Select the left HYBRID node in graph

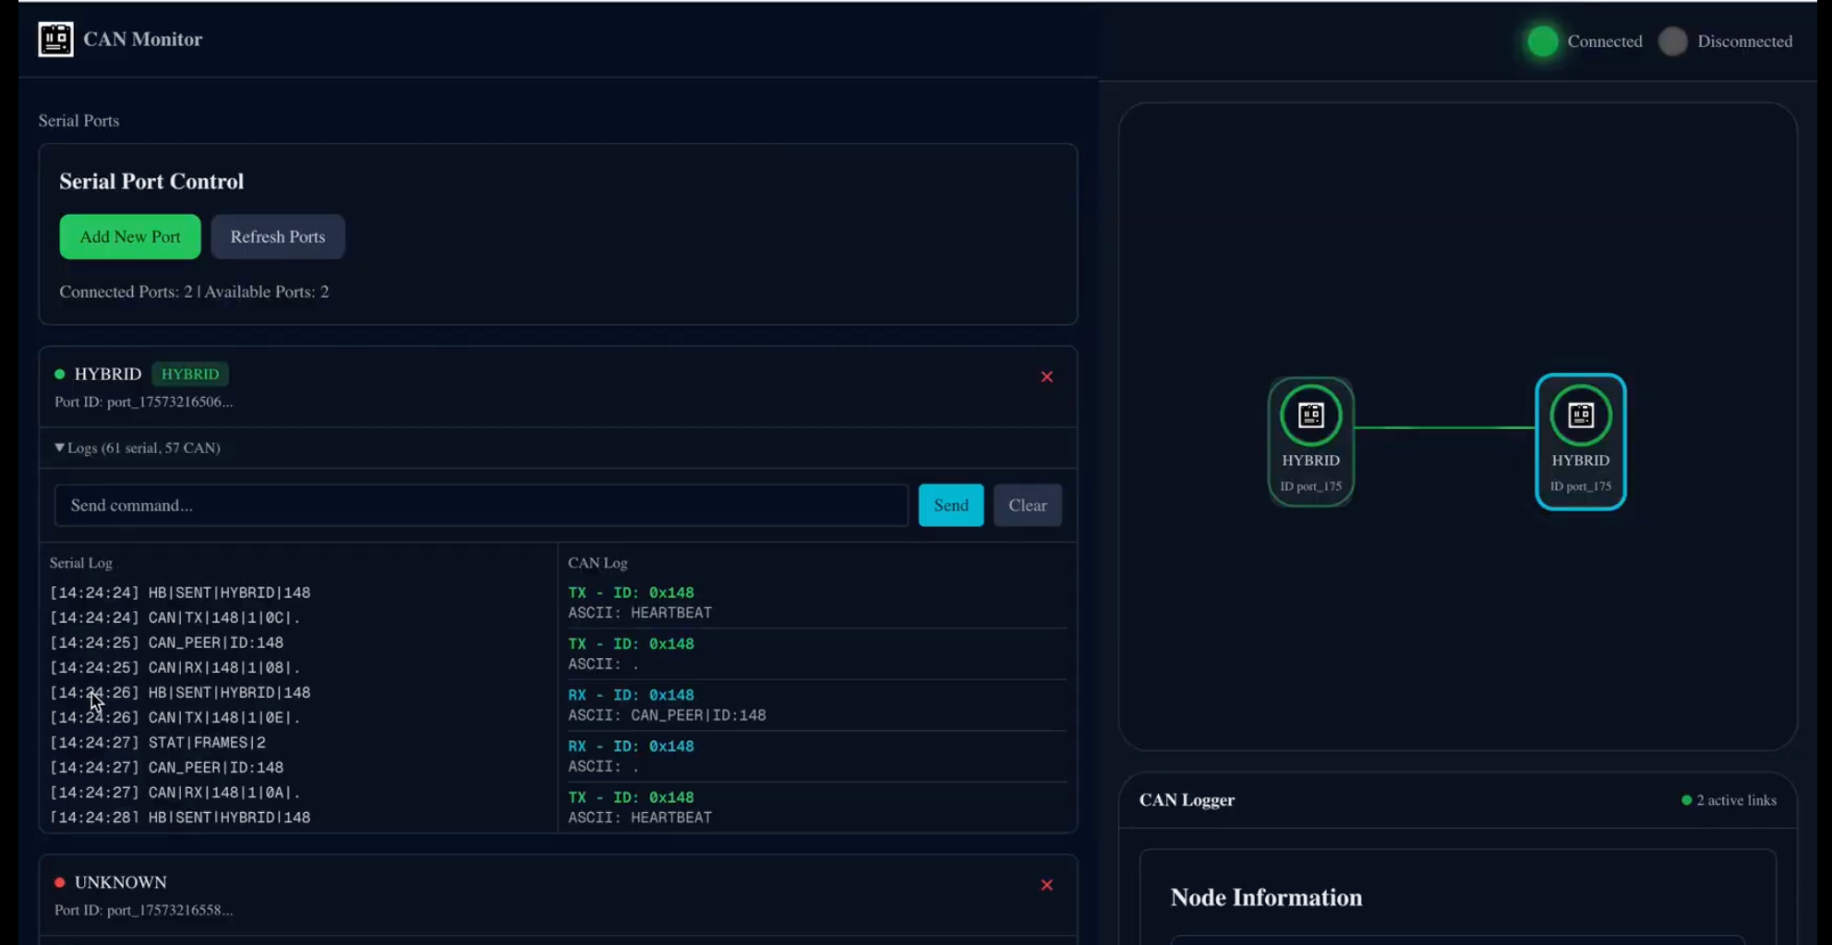click(x=1310, y=441)
